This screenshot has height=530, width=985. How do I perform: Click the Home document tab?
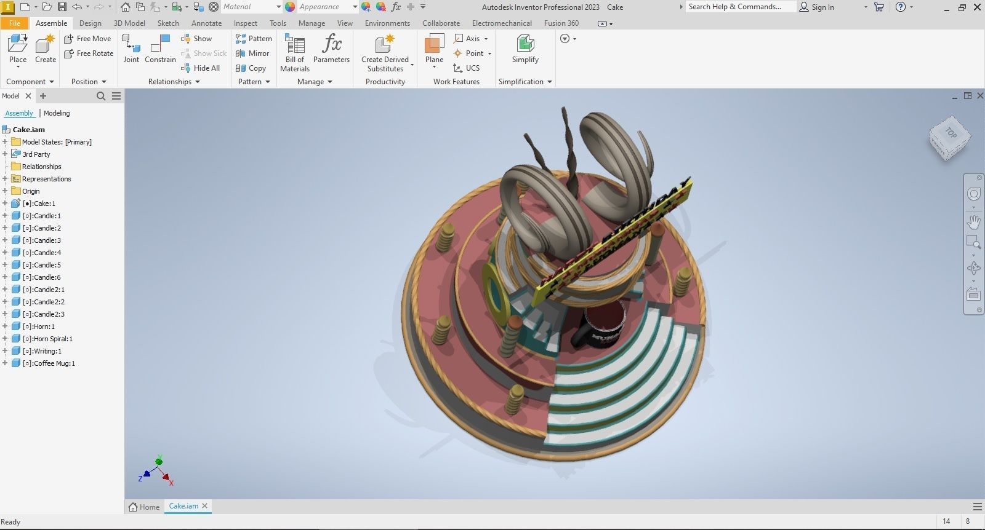point(145,507)
